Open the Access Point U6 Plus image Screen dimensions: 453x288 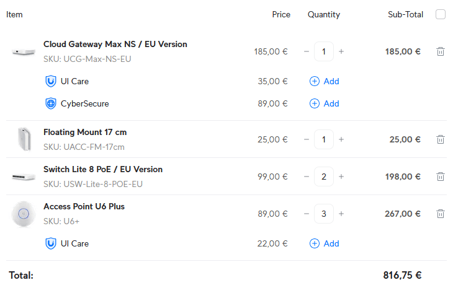pos(24,214)
